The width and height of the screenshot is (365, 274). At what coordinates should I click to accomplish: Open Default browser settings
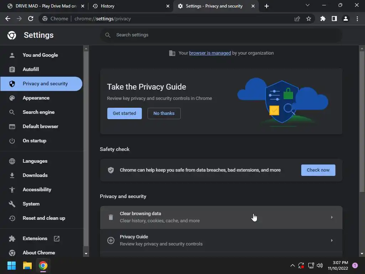tap(41, 126)
